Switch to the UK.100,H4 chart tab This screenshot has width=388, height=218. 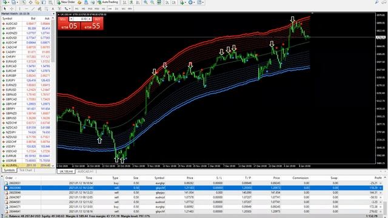[66, 171]
